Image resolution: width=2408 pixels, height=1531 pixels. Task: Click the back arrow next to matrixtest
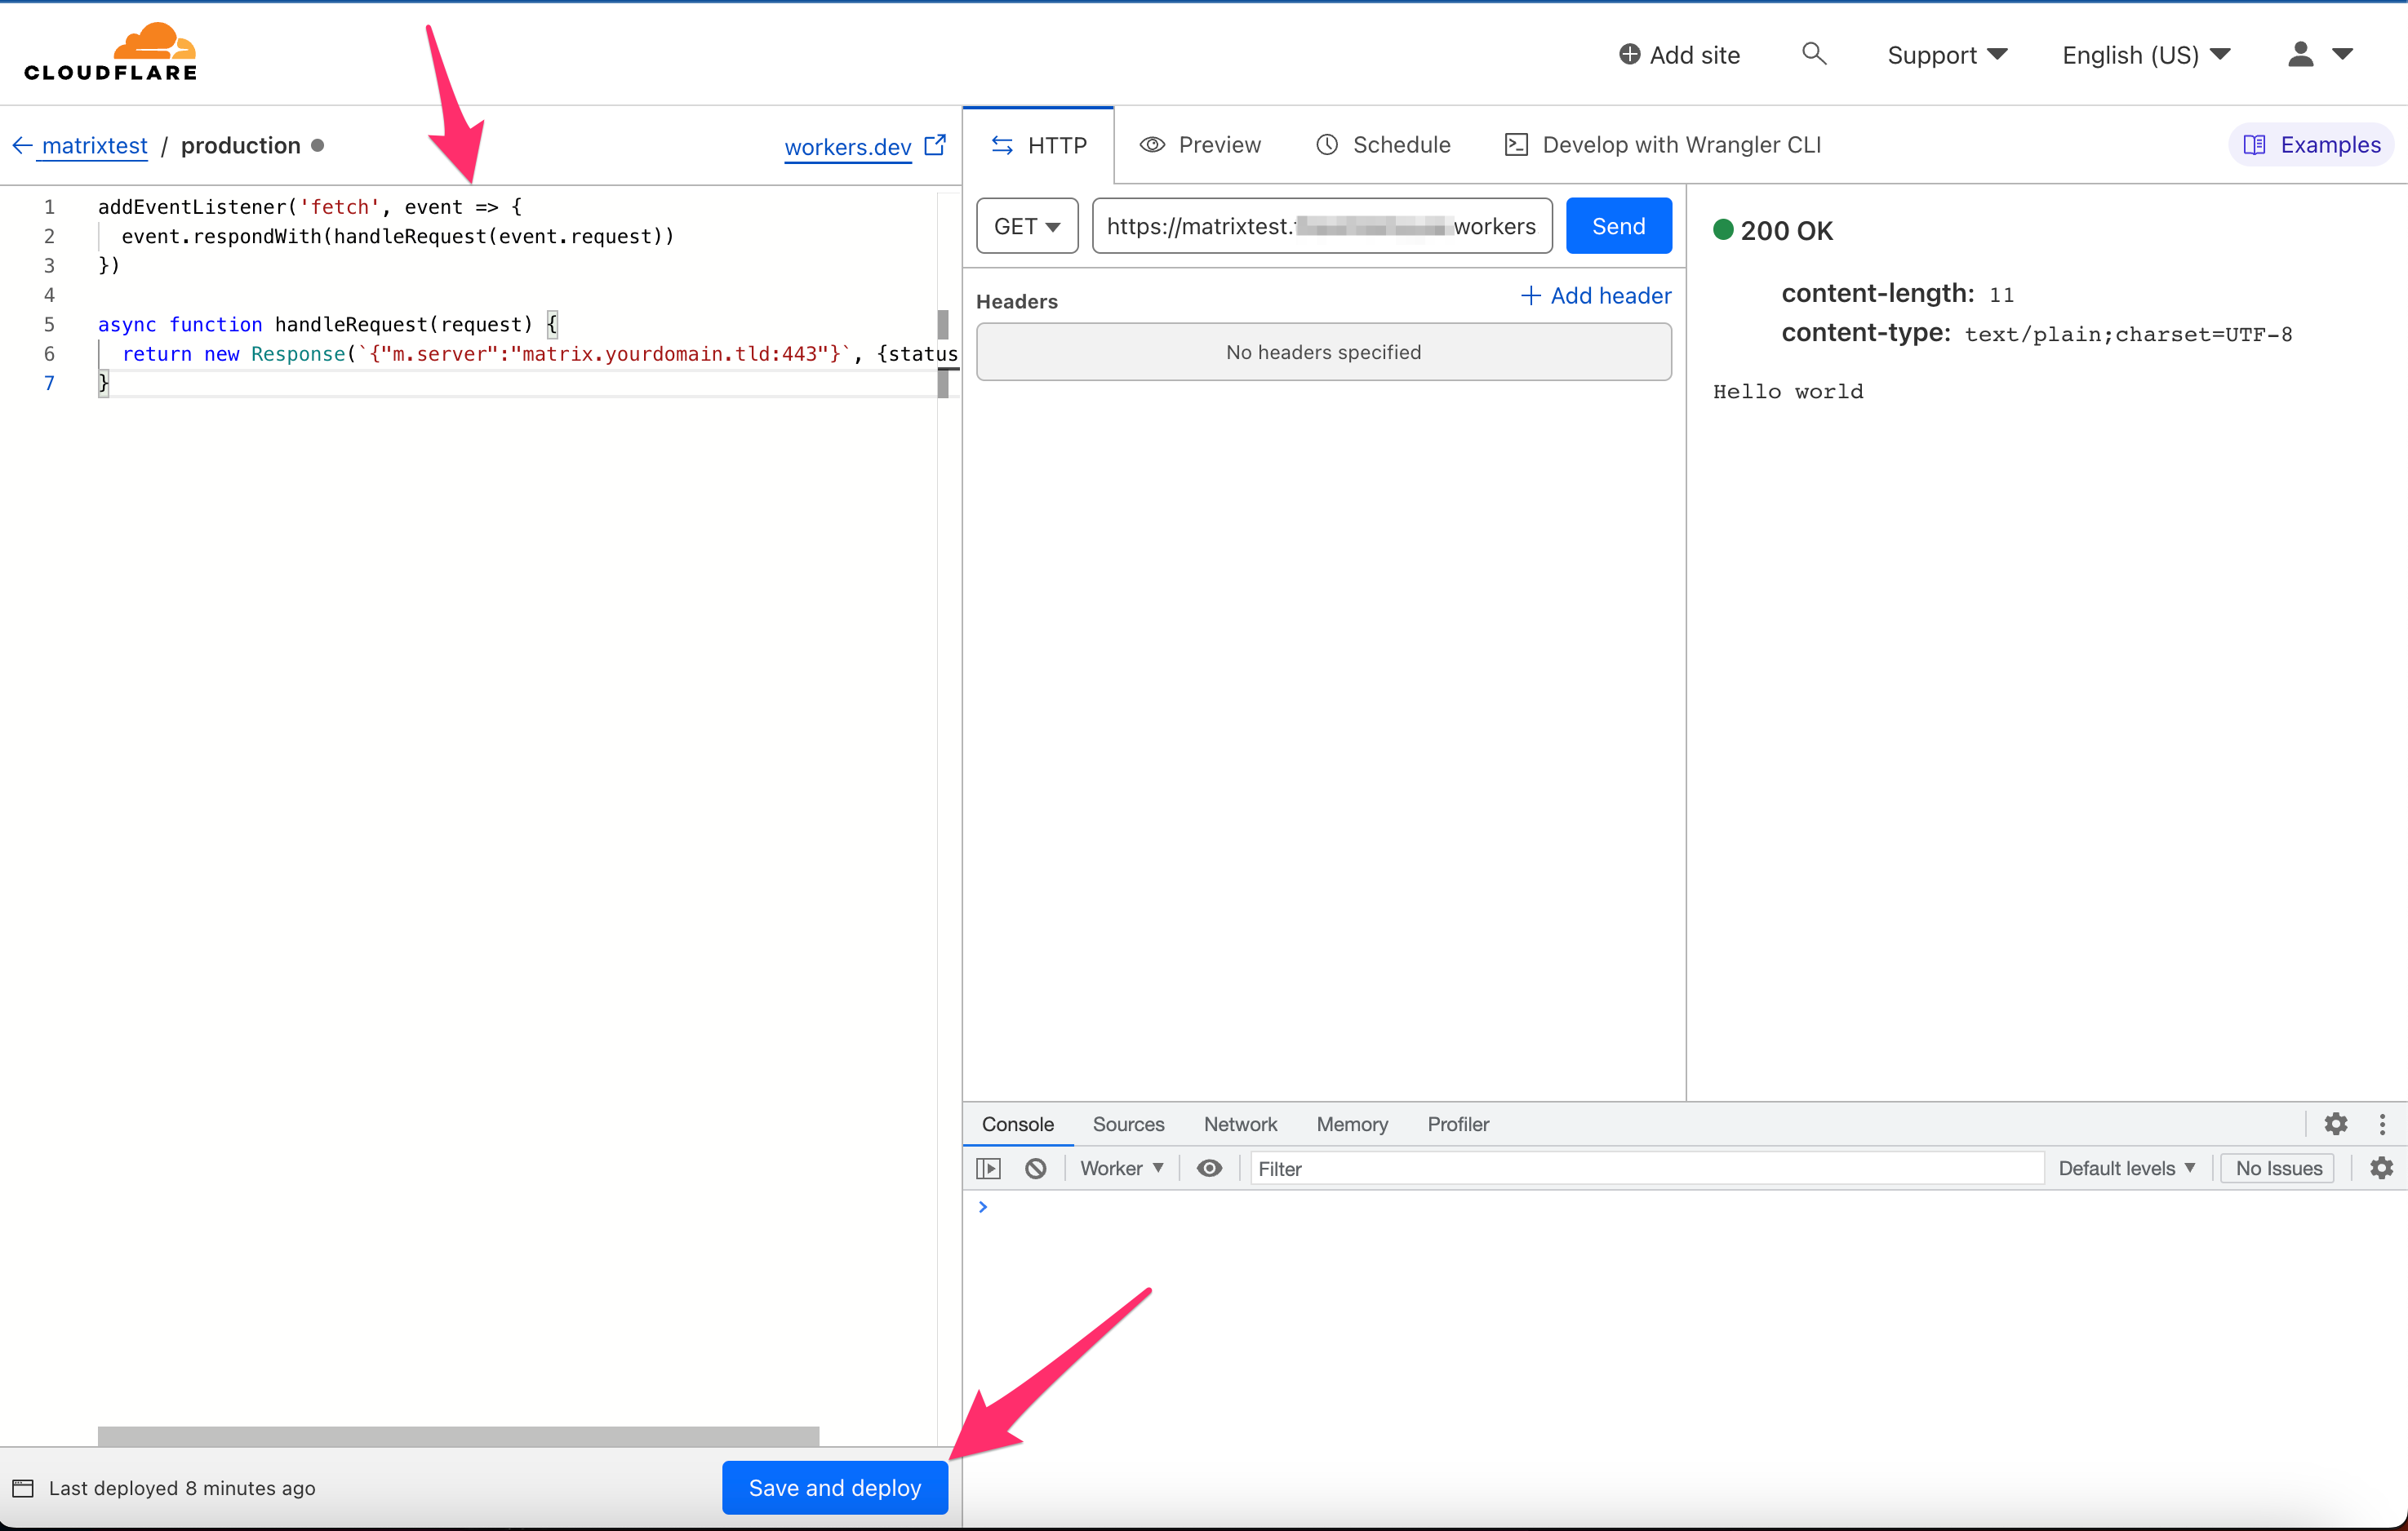[22, 146]
